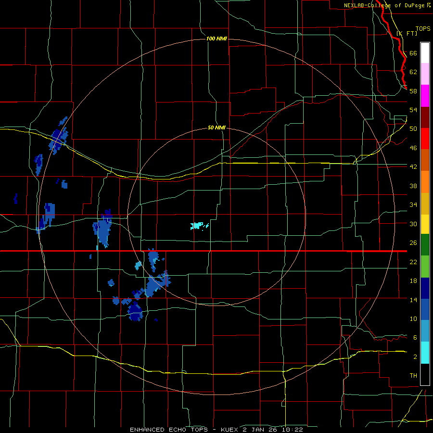Select the dark maroon legend color band
This screenshot has height=433, width=433.
(x=425, y=117)
